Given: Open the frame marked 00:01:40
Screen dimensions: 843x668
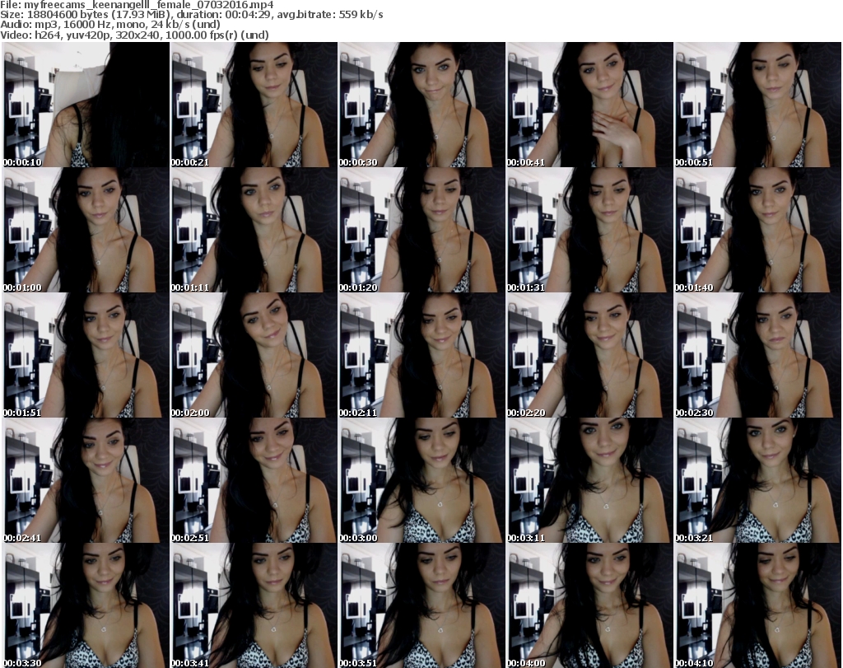Looking at the screenshot, I should 757,231.
